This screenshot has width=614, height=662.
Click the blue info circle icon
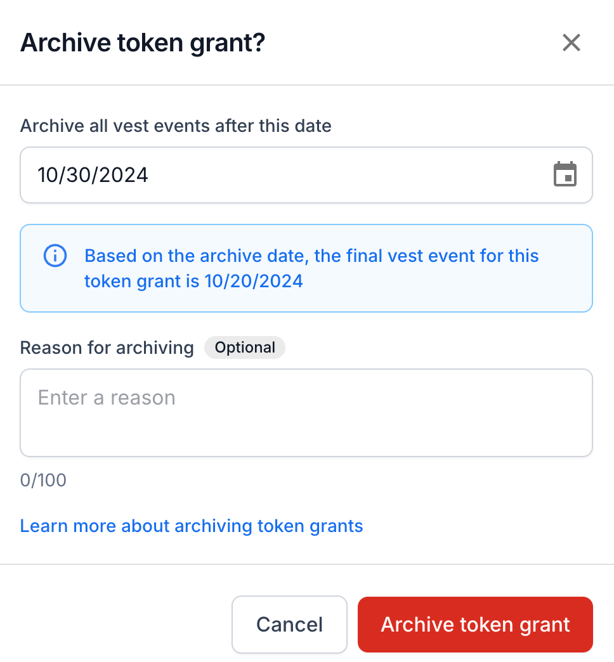pos(55,256)
